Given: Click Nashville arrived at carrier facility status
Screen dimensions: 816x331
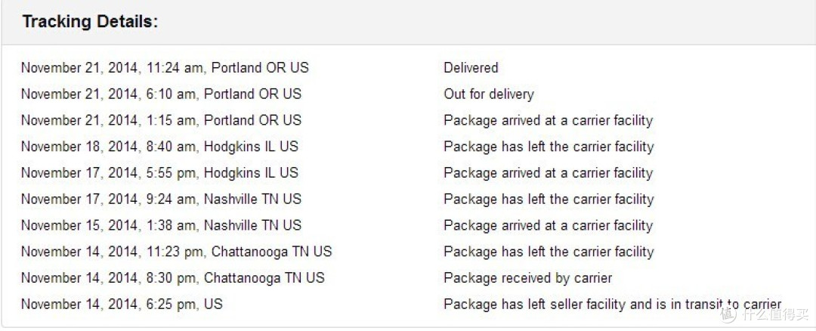Looking at the screenshot, I should (548, 226).
